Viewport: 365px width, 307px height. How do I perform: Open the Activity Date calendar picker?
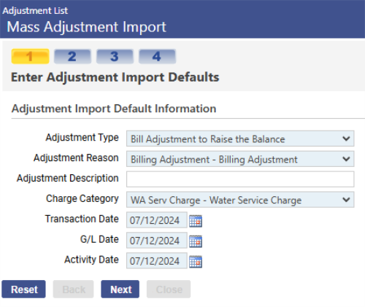196,262
